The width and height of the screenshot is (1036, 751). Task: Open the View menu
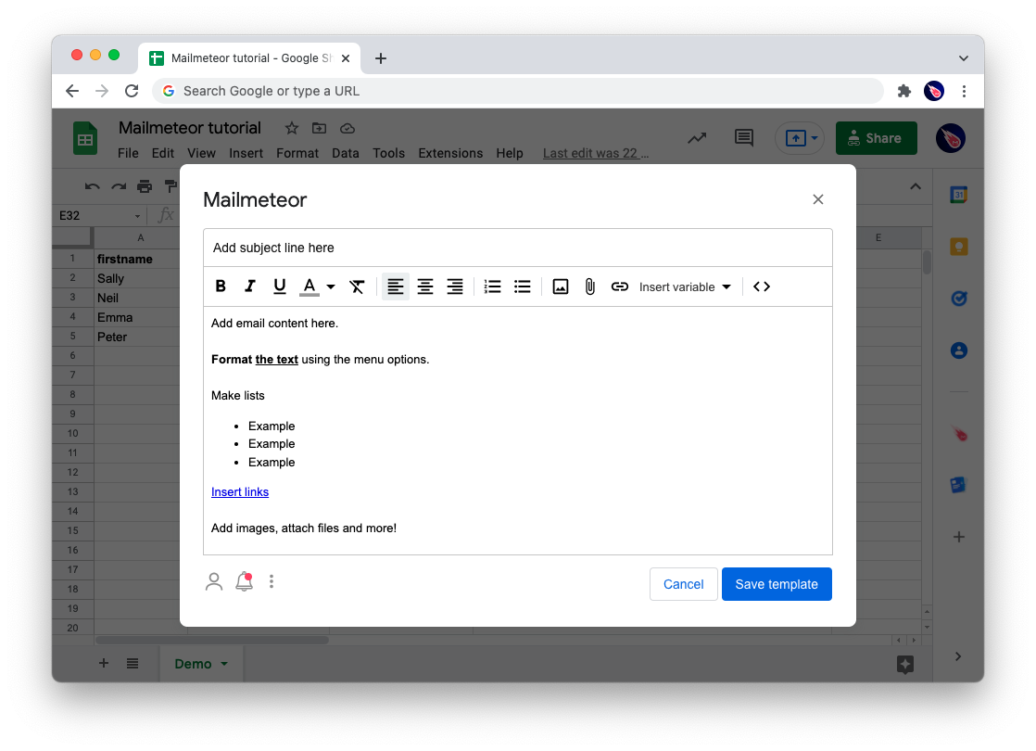coord(201,153)
